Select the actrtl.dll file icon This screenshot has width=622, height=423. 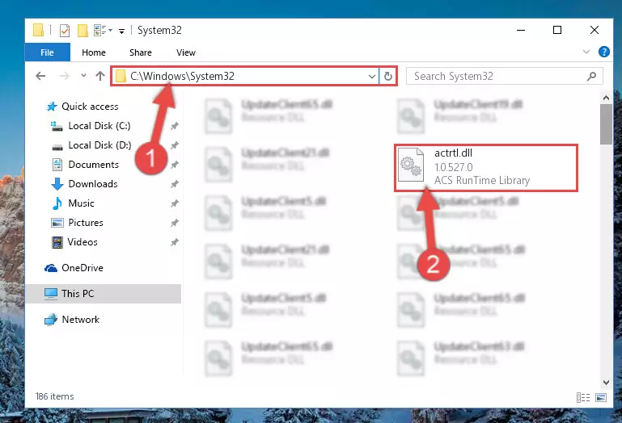[x=411, y=165]
